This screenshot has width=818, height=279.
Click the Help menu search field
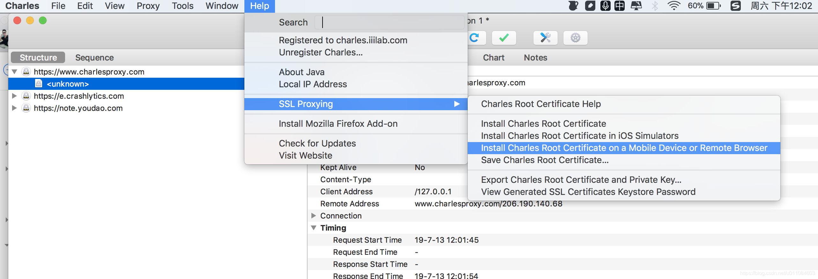(389, 22)
